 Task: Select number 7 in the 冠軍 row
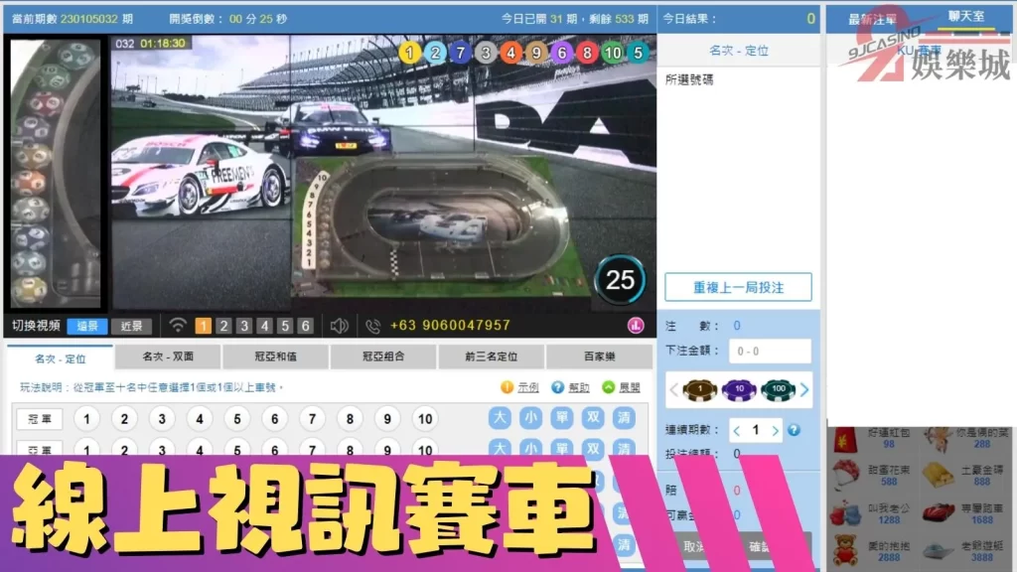311,419
